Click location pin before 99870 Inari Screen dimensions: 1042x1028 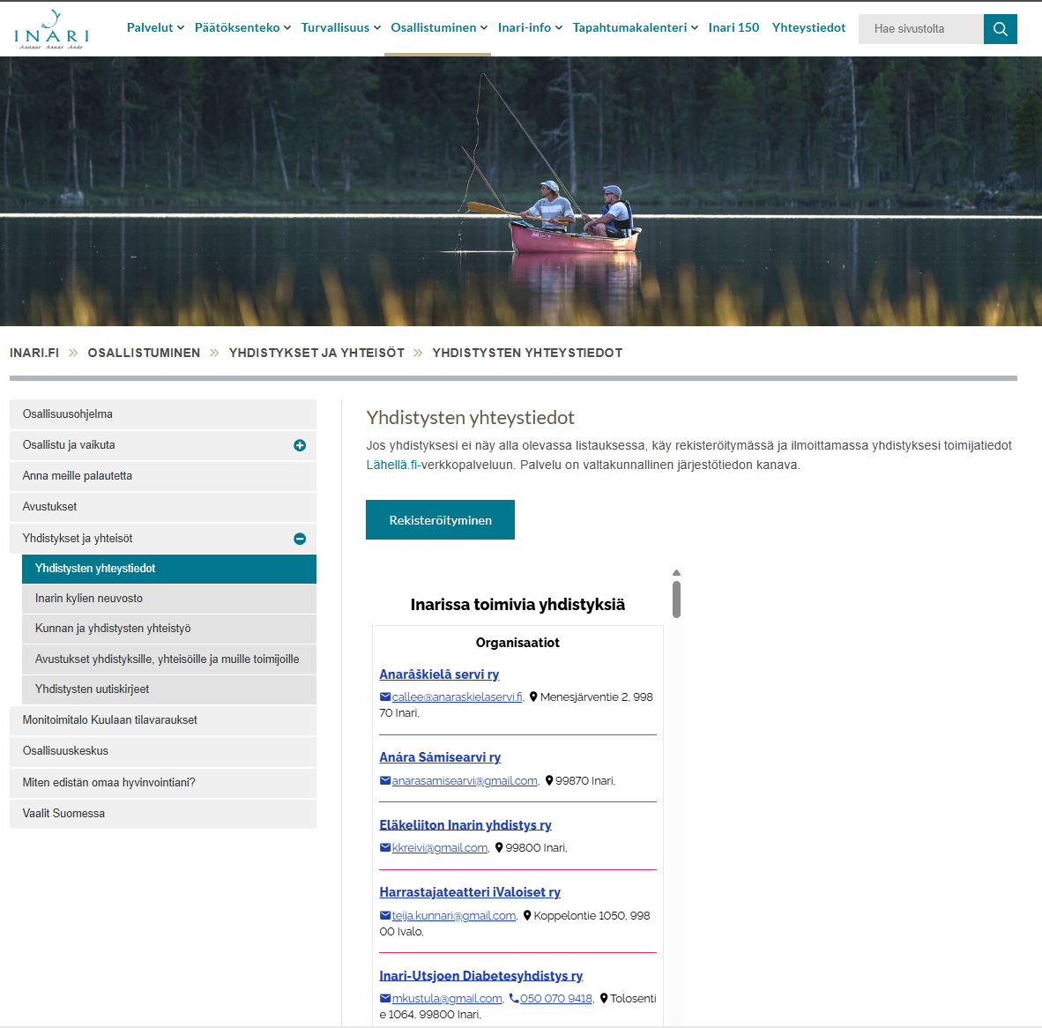(549, 781)
